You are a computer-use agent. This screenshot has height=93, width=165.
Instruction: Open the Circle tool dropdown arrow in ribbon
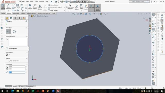(x=20, y=5)
